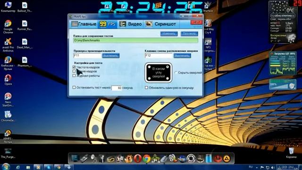Screen dimensions: 302x170
Task: Click the volume icon in system tray
Action: tap(273, 167)
